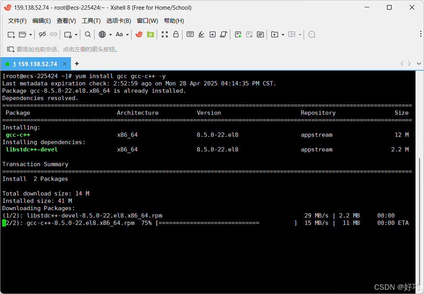This screenshot has height=294, width=424.
Task: Expand the new tab group dropdown arrow
Action: click(283, 35)
